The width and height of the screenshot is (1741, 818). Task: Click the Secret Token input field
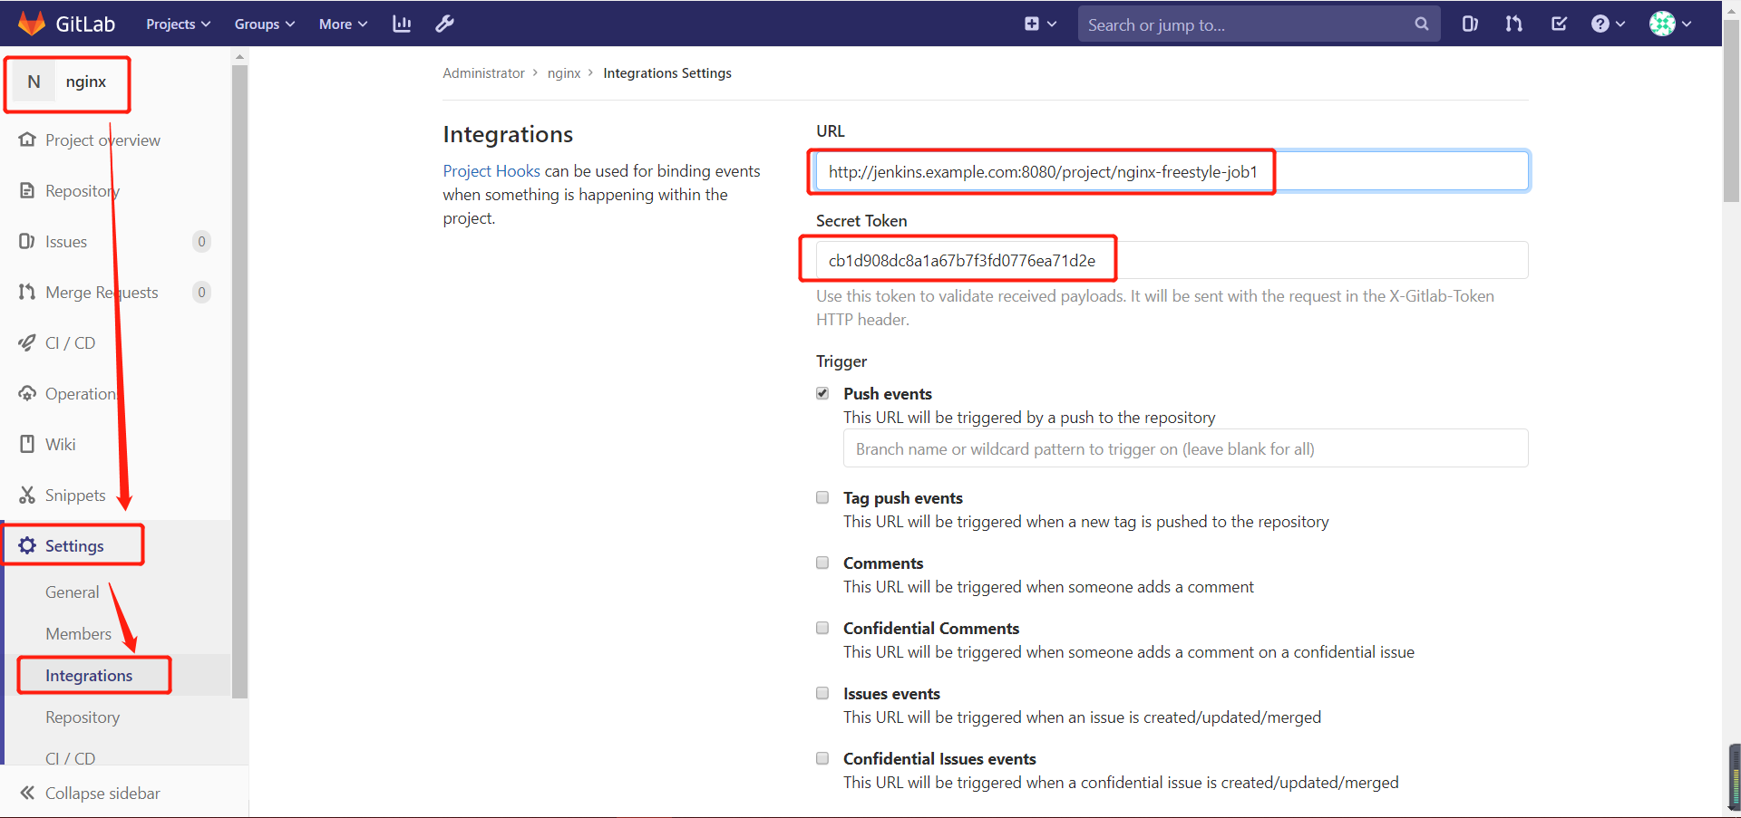pyautogui.click(x=1172, y=260)
